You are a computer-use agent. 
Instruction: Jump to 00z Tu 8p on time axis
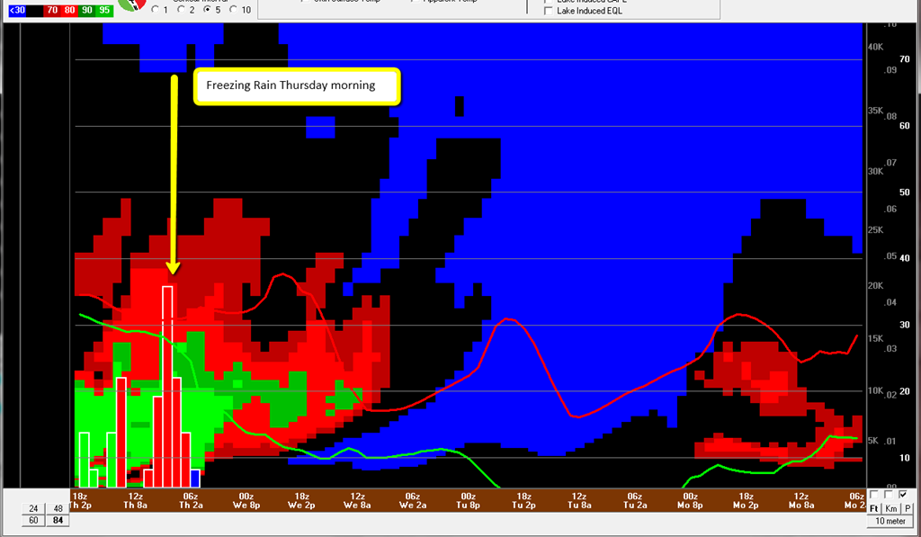click(x=468, y=501)
